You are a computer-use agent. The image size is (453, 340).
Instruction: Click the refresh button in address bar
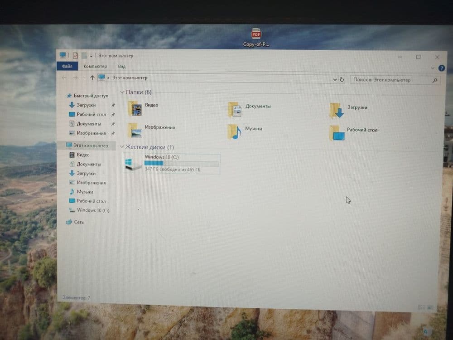point(342,79)
